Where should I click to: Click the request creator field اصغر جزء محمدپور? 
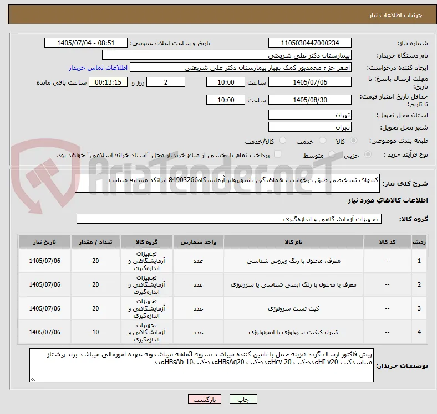point(241,68)
